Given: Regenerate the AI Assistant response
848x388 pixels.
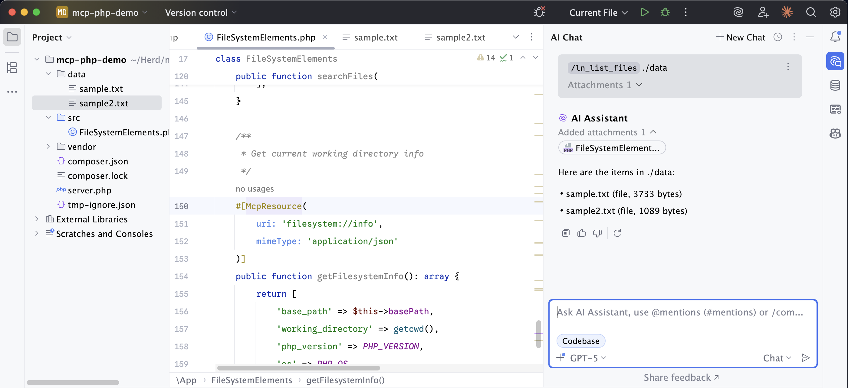Looking at the screenshot, I should coord(617,233).
